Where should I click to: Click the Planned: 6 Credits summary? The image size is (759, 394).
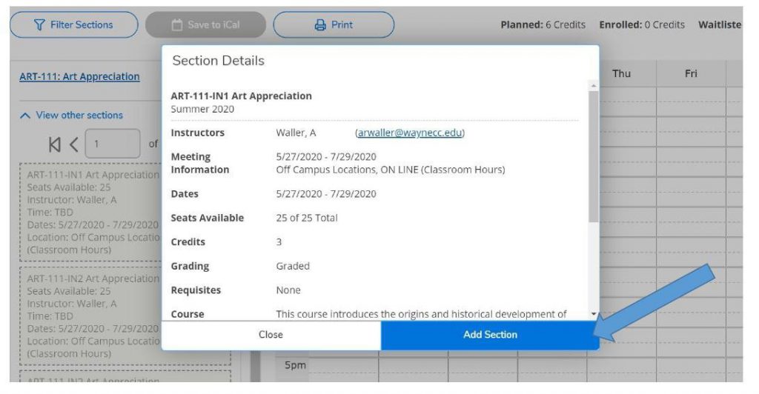pyautogui.click(x=543, y=25)
